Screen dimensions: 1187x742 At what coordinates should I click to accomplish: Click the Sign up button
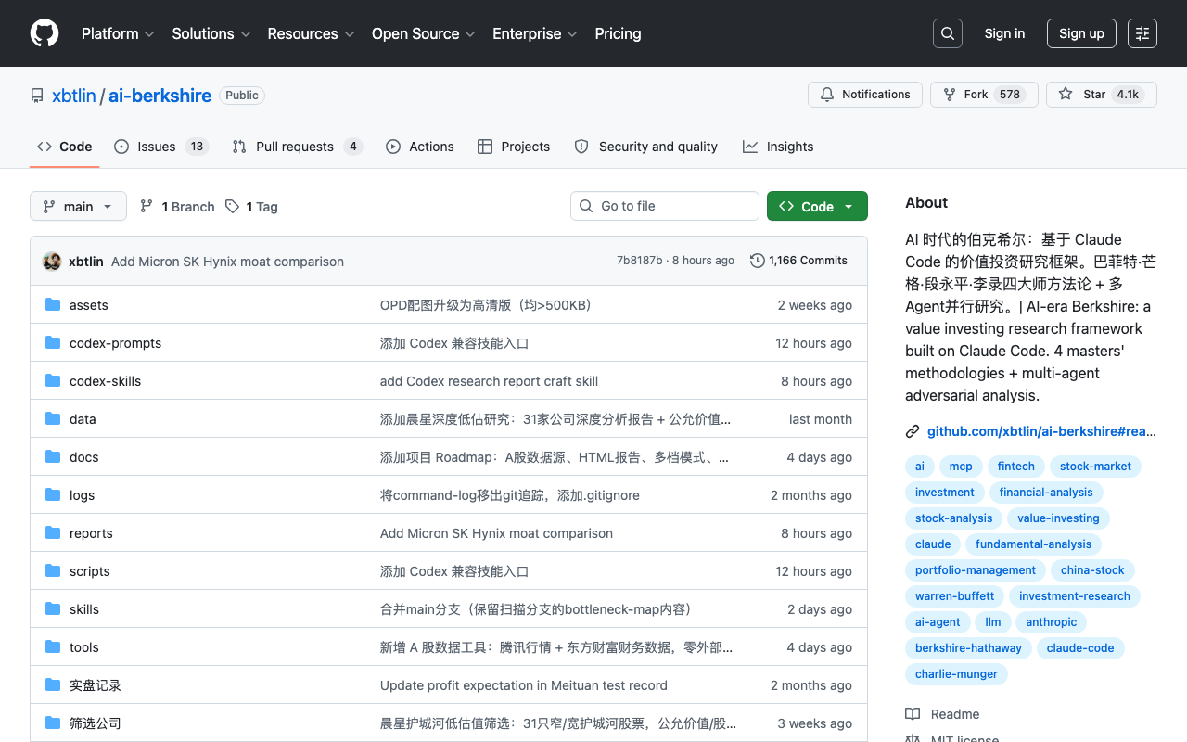coord(1081,33)
